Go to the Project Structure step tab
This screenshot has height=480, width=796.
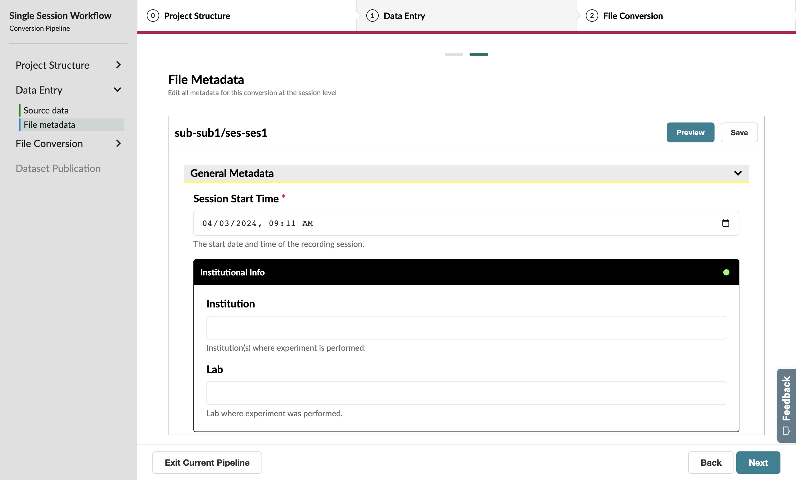click(247, 16)
